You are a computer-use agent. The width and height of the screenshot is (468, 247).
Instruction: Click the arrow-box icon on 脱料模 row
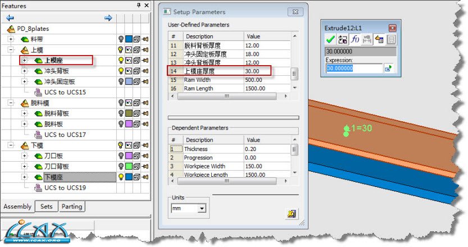point(129,103)
